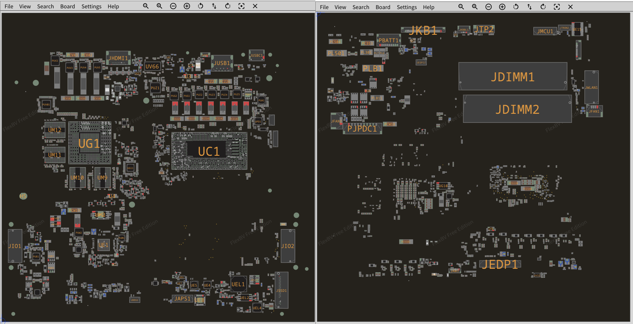Click the component search icon in left window
633x324 pixels.
point(146,6)
